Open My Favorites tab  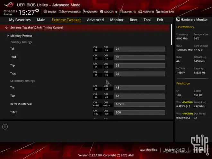[20, 20]
